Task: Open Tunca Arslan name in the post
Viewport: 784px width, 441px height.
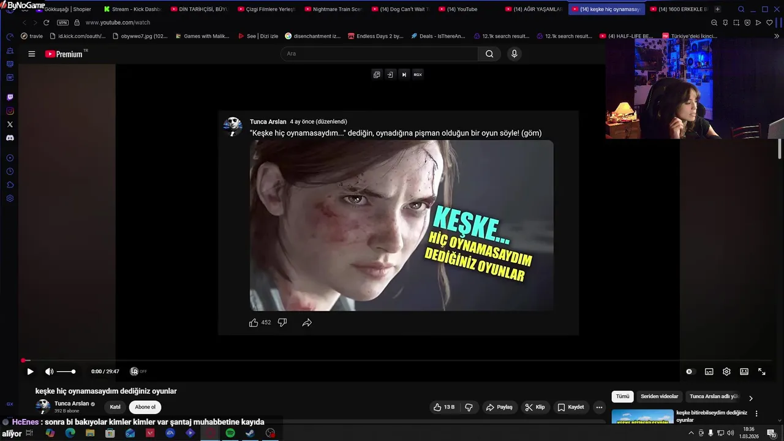Action: [x=268, y=121]
